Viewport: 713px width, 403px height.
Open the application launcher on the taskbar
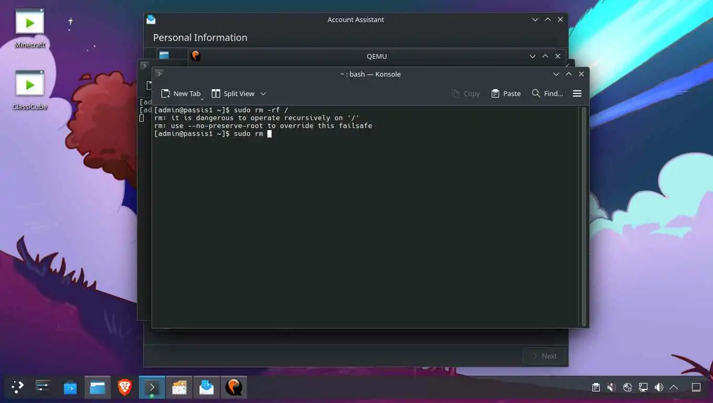(18, 387)
